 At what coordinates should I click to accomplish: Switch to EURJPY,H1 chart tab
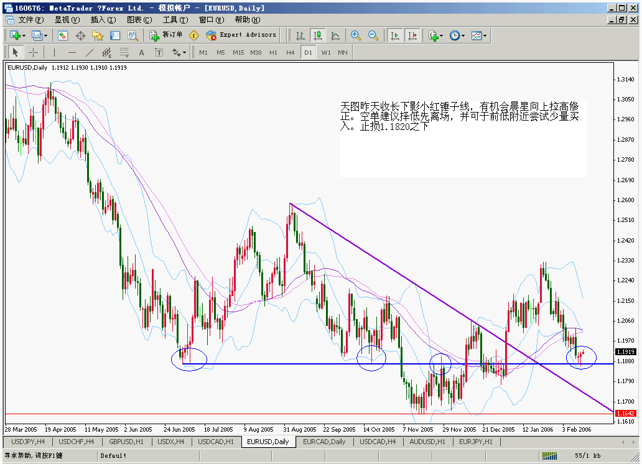(476, 442)
